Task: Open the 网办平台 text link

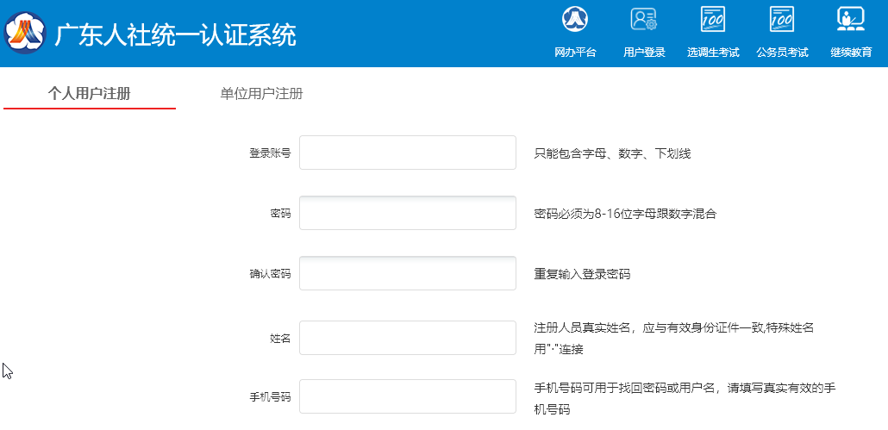Action: pyautogui.click(x=575, y=53)
